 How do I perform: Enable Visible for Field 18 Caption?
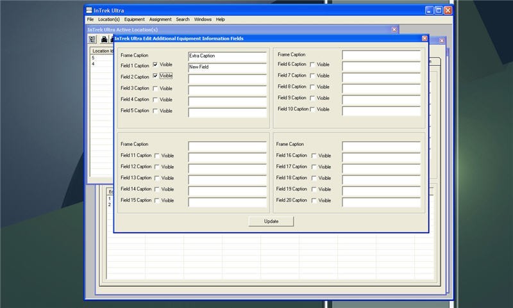(314, 178)
